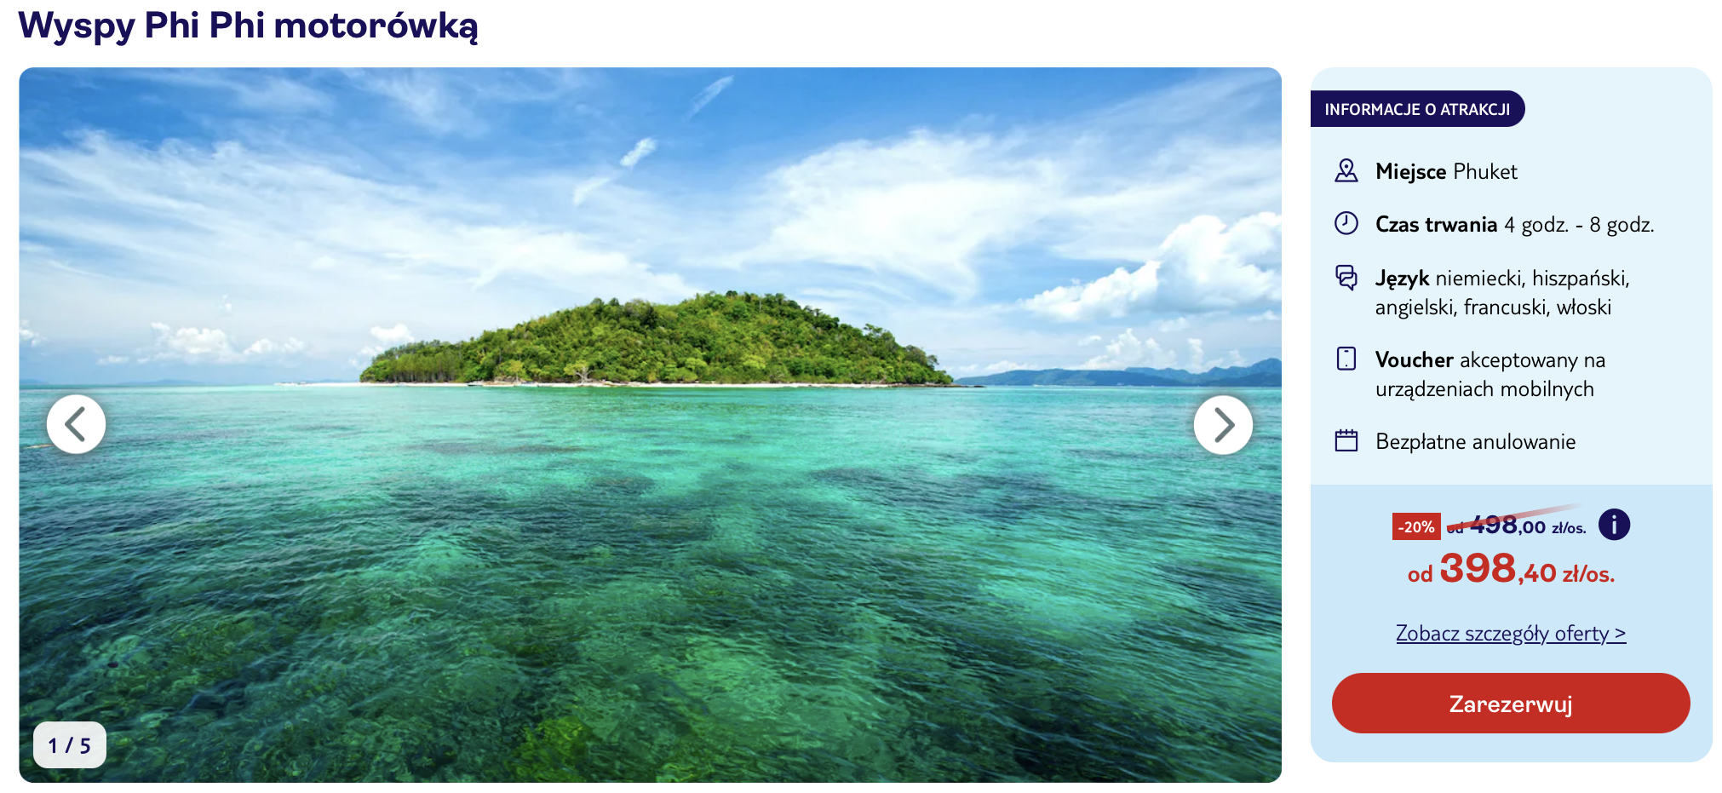Click the speech bubbles icon beside Język

pos(1346,278)
